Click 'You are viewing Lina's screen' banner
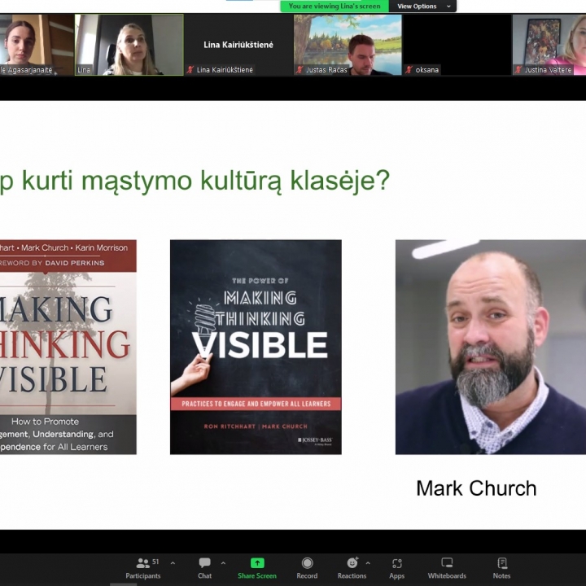This screenshot has height=586, width=586. (335, 6)
